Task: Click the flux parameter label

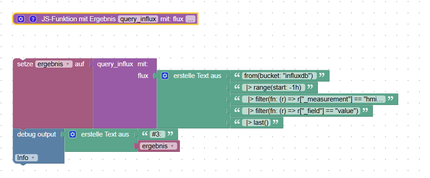Action: pyautogui.click(x=143, y=76)
